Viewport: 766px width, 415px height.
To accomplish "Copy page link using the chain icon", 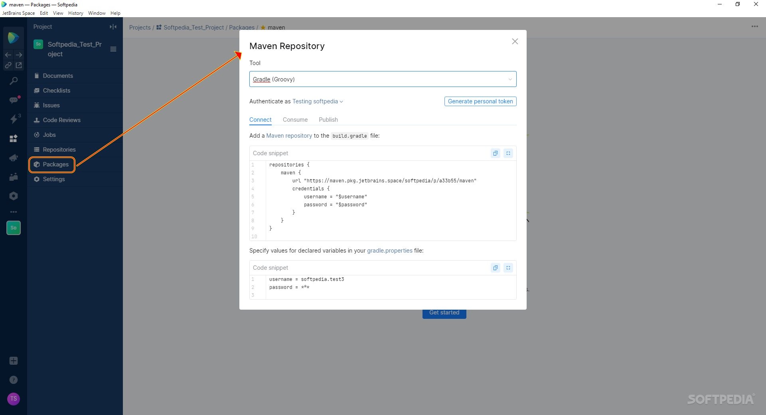I will click(x=8, y=65).
